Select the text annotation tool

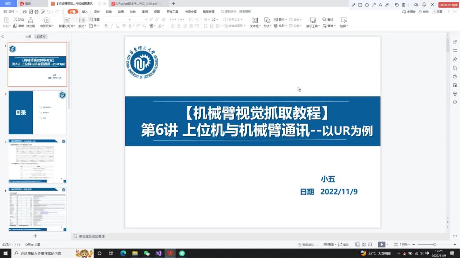click(380, 5)
